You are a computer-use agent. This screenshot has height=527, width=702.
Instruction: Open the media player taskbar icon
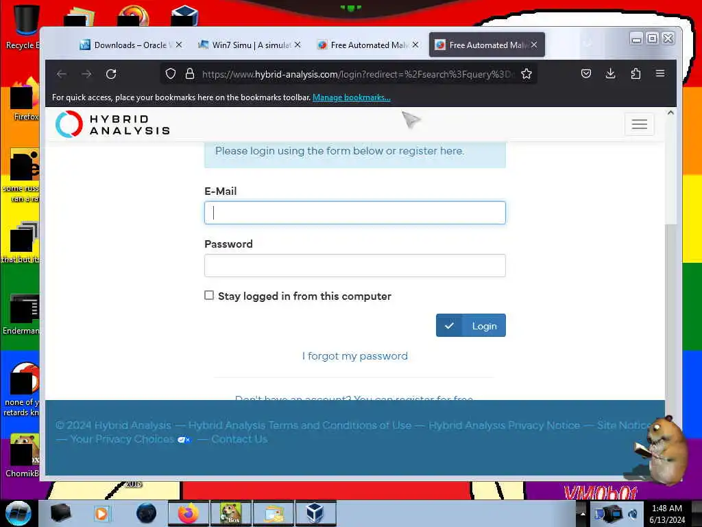[101, 513]
